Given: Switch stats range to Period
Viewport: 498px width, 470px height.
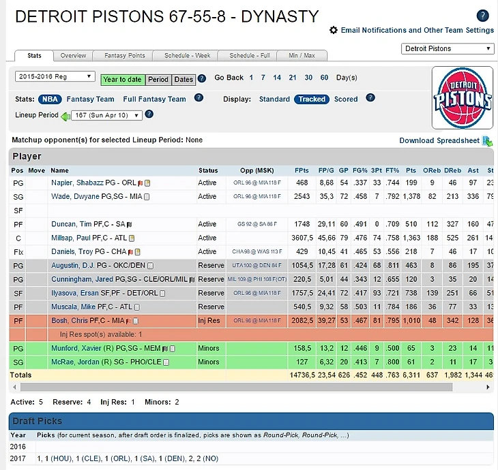Looking at the screenshot, I should (158, 80).
